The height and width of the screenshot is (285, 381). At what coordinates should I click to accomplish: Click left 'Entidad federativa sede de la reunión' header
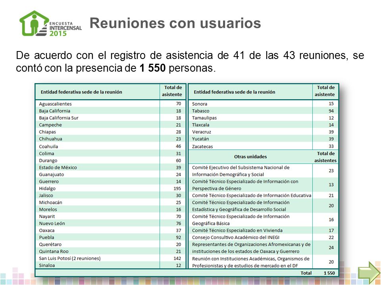(x=81, y=92)
